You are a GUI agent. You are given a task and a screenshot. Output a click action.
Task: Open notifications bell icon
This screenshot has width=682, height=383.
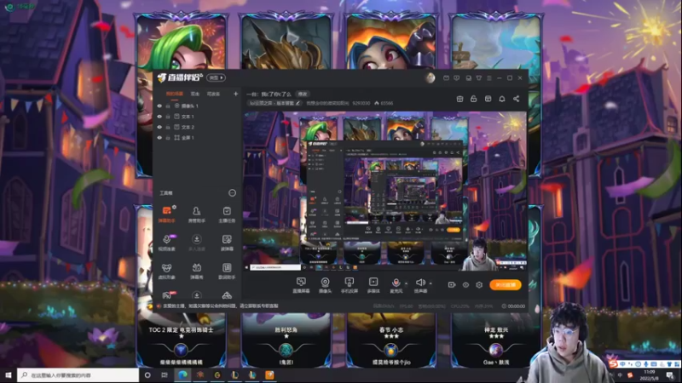click(502, 99)
